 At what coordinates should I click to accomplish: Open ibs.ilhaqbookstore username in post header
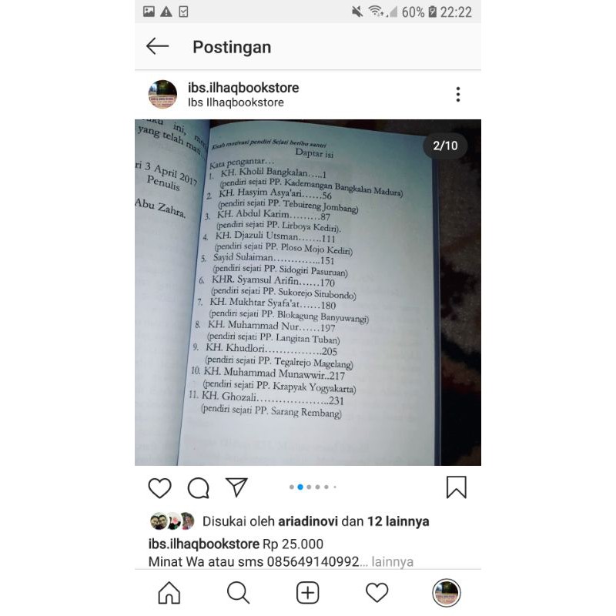[x=243, y=88]
